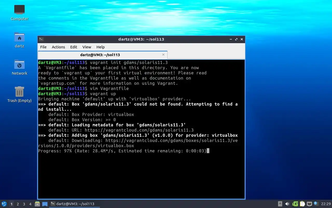Click 'Bringing machine 'default' up' line
Screen dimensions: 332x208
pyautogui.click(x=115, y=99)
